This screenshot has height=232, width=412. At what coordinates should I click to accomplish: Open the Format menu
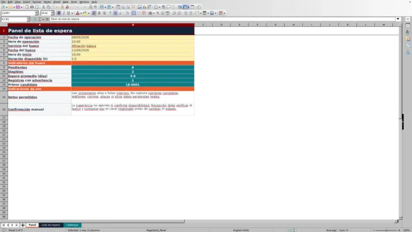click(x=36, y=2)
